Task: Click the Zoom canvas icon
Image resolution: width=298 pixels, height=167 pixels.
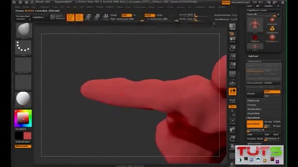Action: tap(232, 48)
